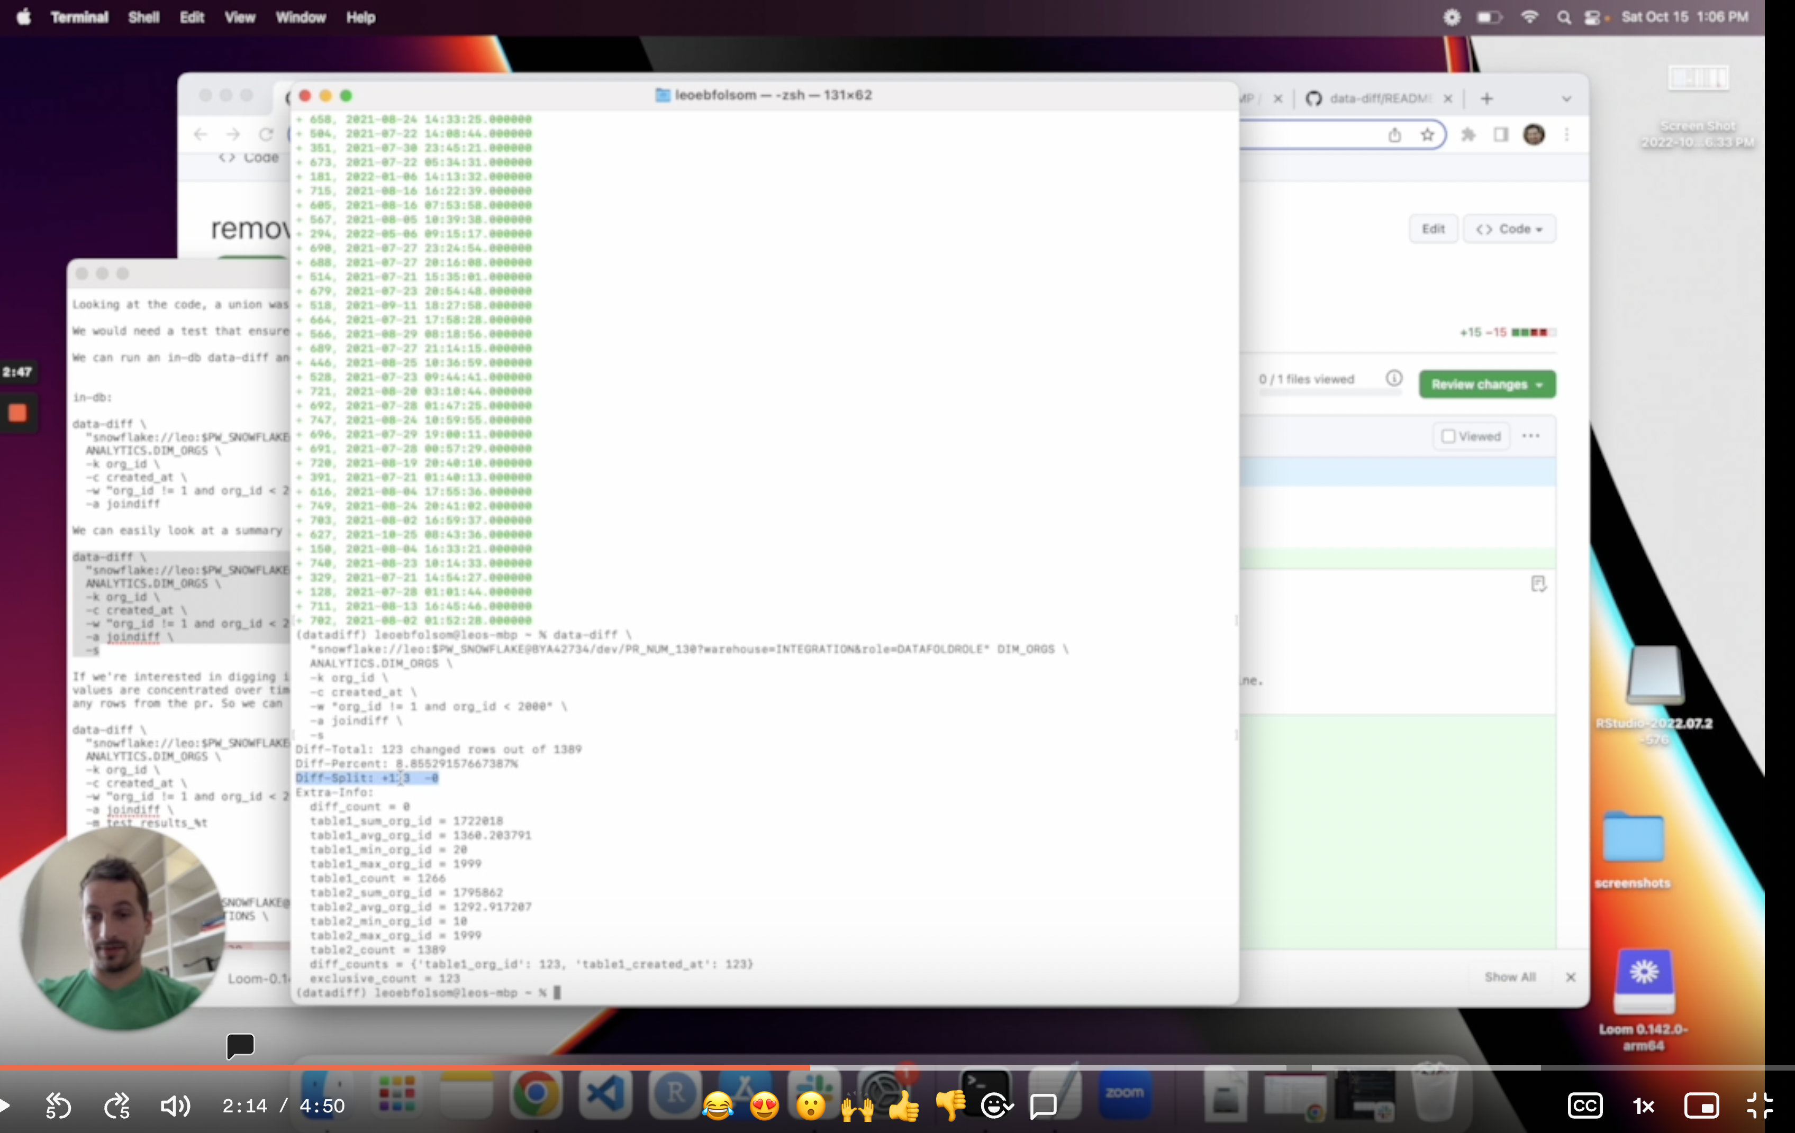Open the comment speech bubble
1795x1133 pixels.
tap(1043, 1106)
